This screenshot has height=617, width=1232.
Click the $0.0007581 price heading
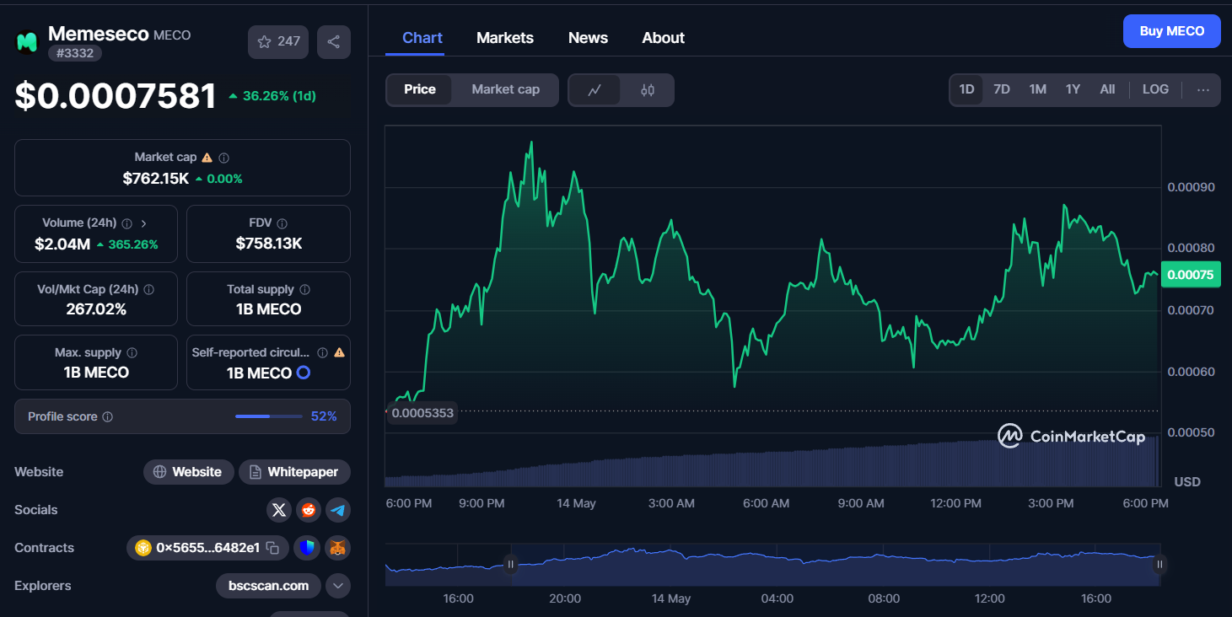coord(116,96)
